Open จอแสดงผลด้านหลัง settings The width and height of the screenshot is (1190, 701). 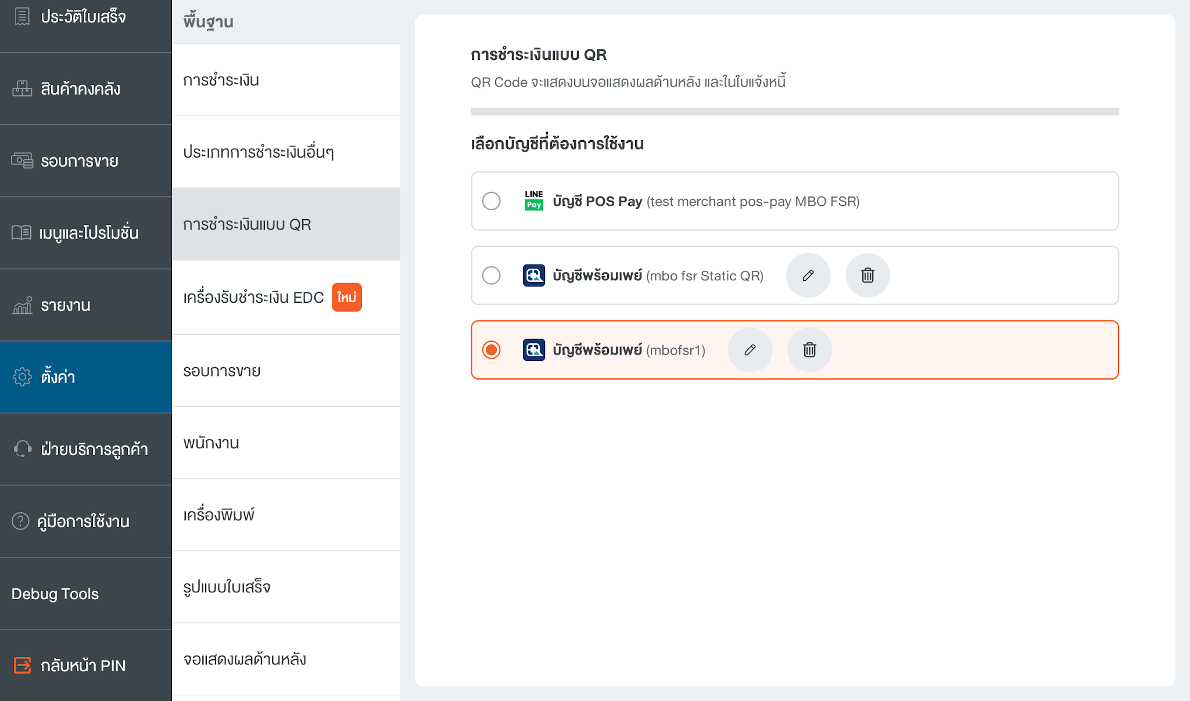point(286,659)
